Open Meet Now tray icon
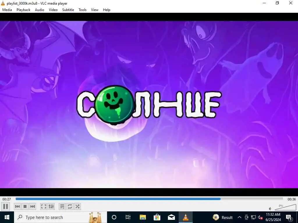298x223 pixels. point(246,217)
